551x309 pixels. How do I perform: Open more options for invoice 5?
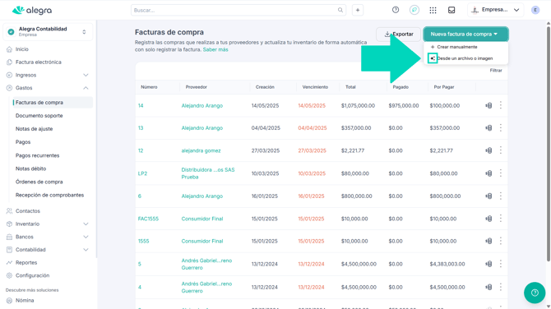501,264
